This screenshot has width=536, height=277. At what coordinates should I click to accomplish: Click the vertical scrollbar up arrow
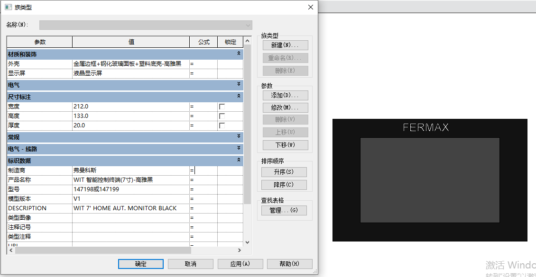pyautogui.click(x=248, y=40)
